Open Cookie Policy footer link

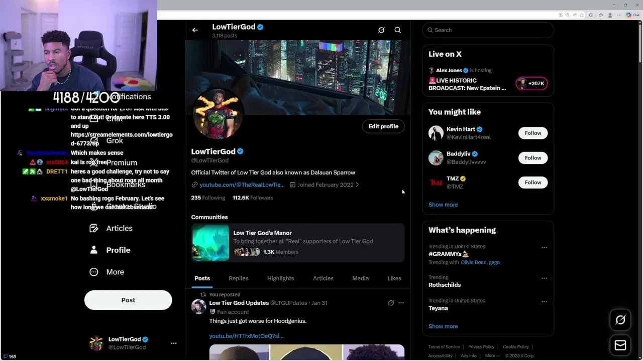(516, 347)
